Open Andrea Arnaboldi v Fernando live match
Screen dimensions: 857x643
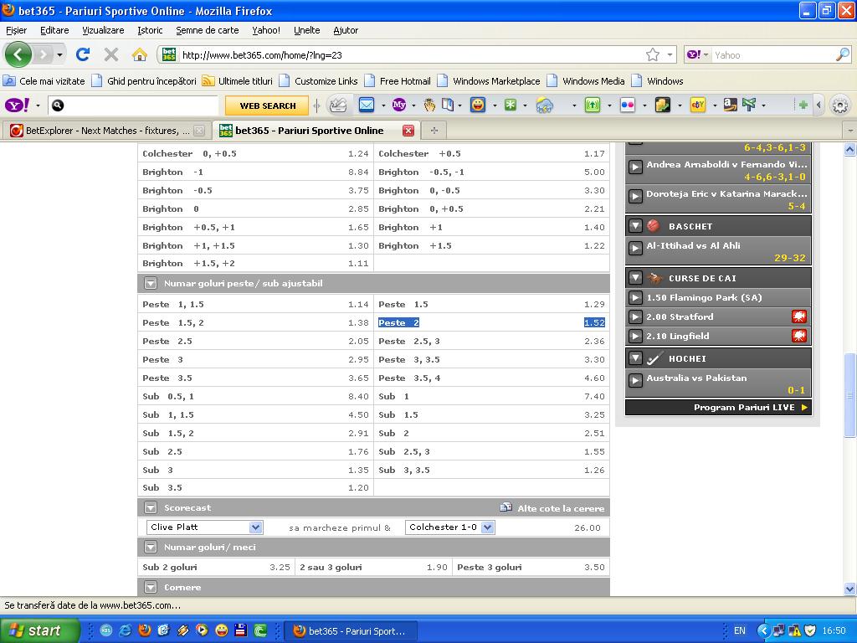coord(718,169)
